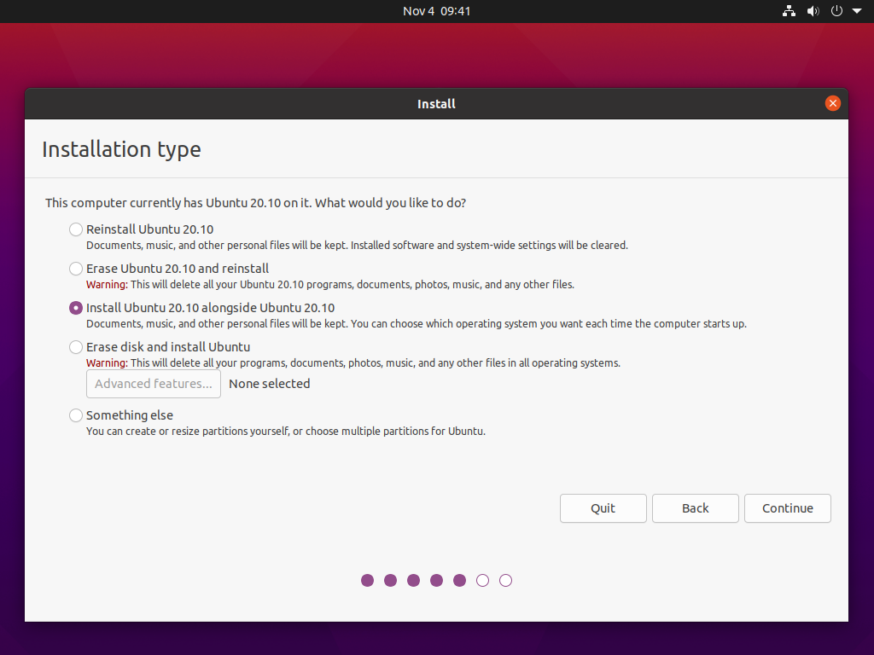This screenshot has width=874, height=655.
Task: Open Advanced features button
Action: point(154,384)
